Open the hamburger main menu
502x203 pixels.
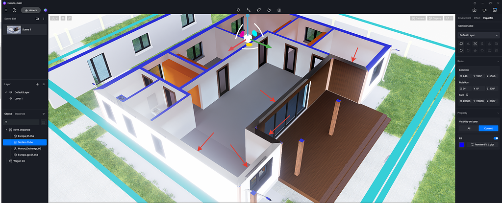click(6, 10)
